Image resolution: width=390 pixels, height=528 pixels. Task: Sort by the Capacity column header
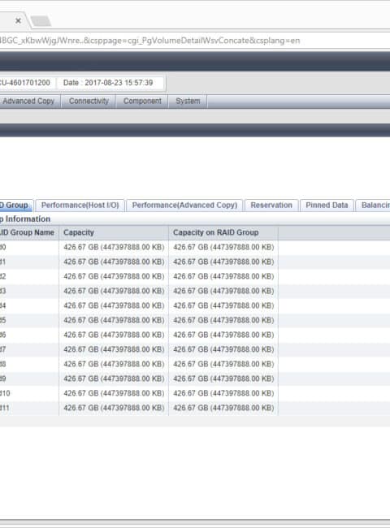(x=114, y=232)
